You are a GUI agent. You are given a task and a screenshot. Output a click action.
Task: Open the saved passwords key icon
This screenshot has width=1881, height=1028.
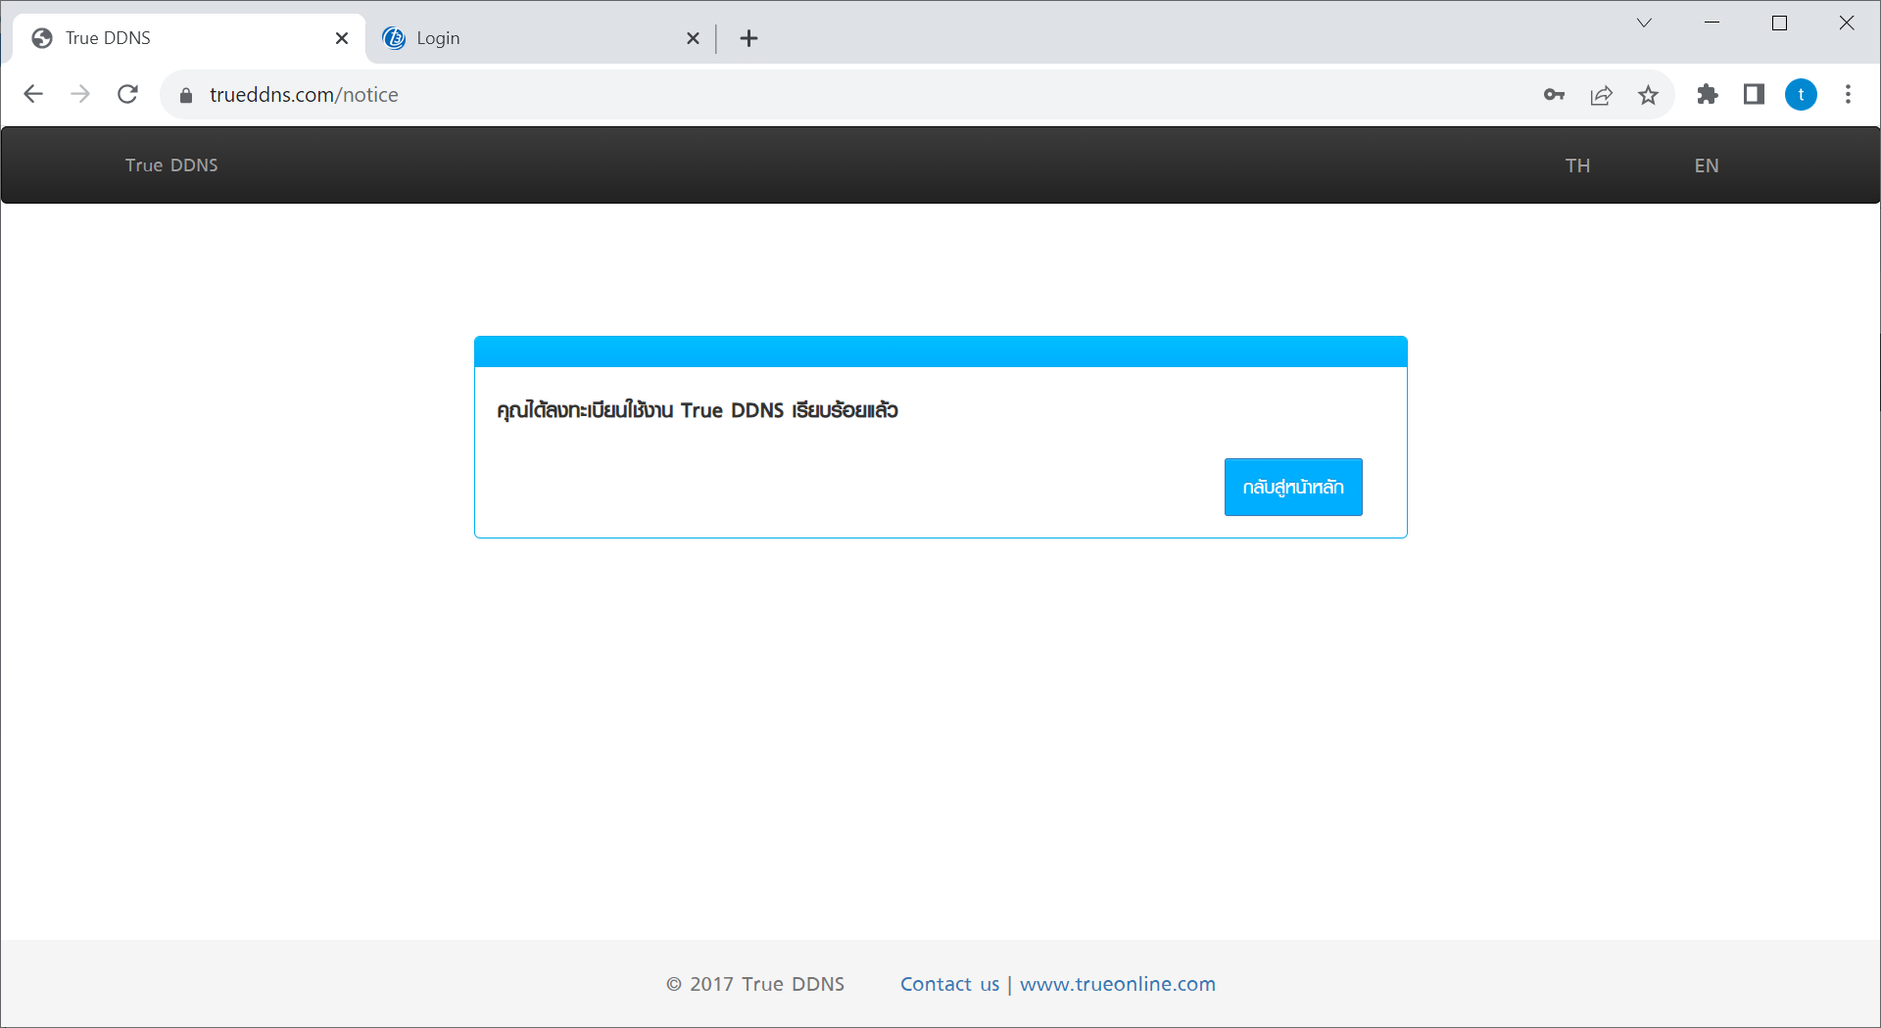pyautogui.click(x=1554, y=95)
